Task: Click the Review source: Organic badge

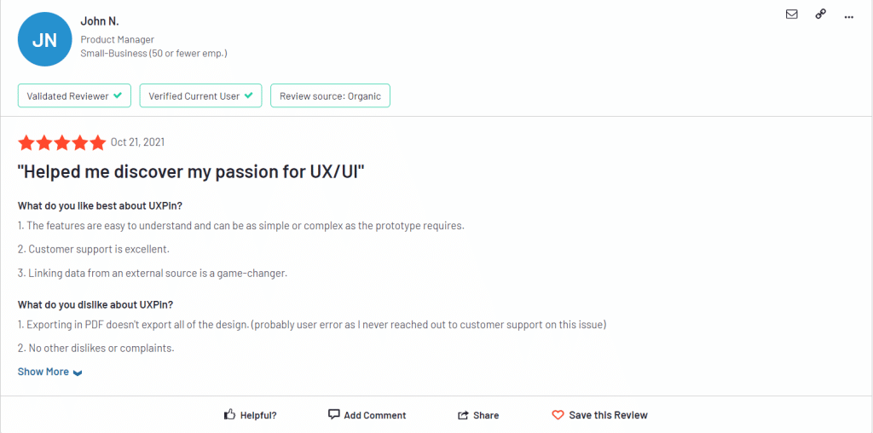Action: [x=330, y=95]
